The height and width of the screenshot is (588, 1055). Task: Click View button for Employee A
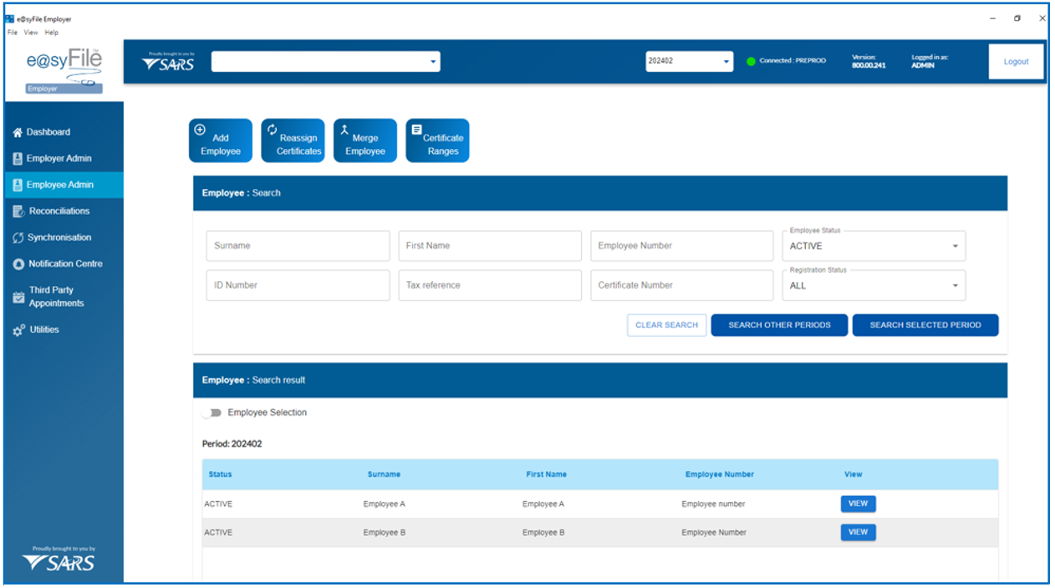[x=858, y=504]
